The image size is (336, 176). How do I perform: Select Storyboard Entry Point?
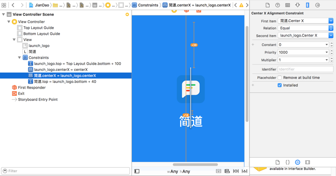click(x=38, y=100)
